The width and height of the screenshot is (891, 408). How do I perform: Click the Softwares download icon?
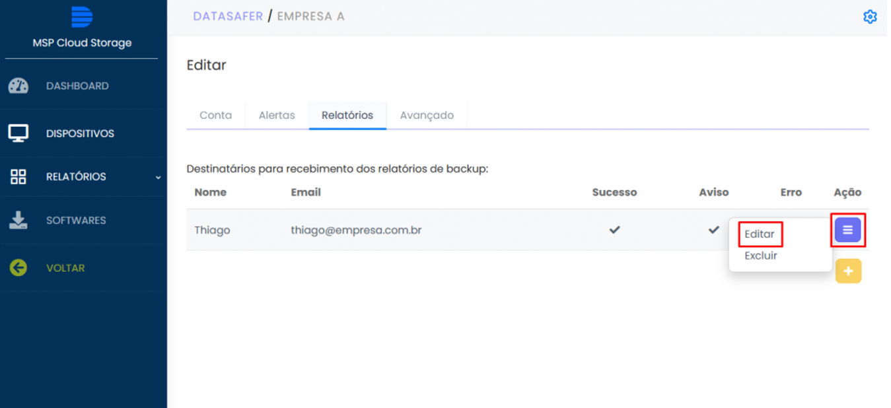point(18,221)
